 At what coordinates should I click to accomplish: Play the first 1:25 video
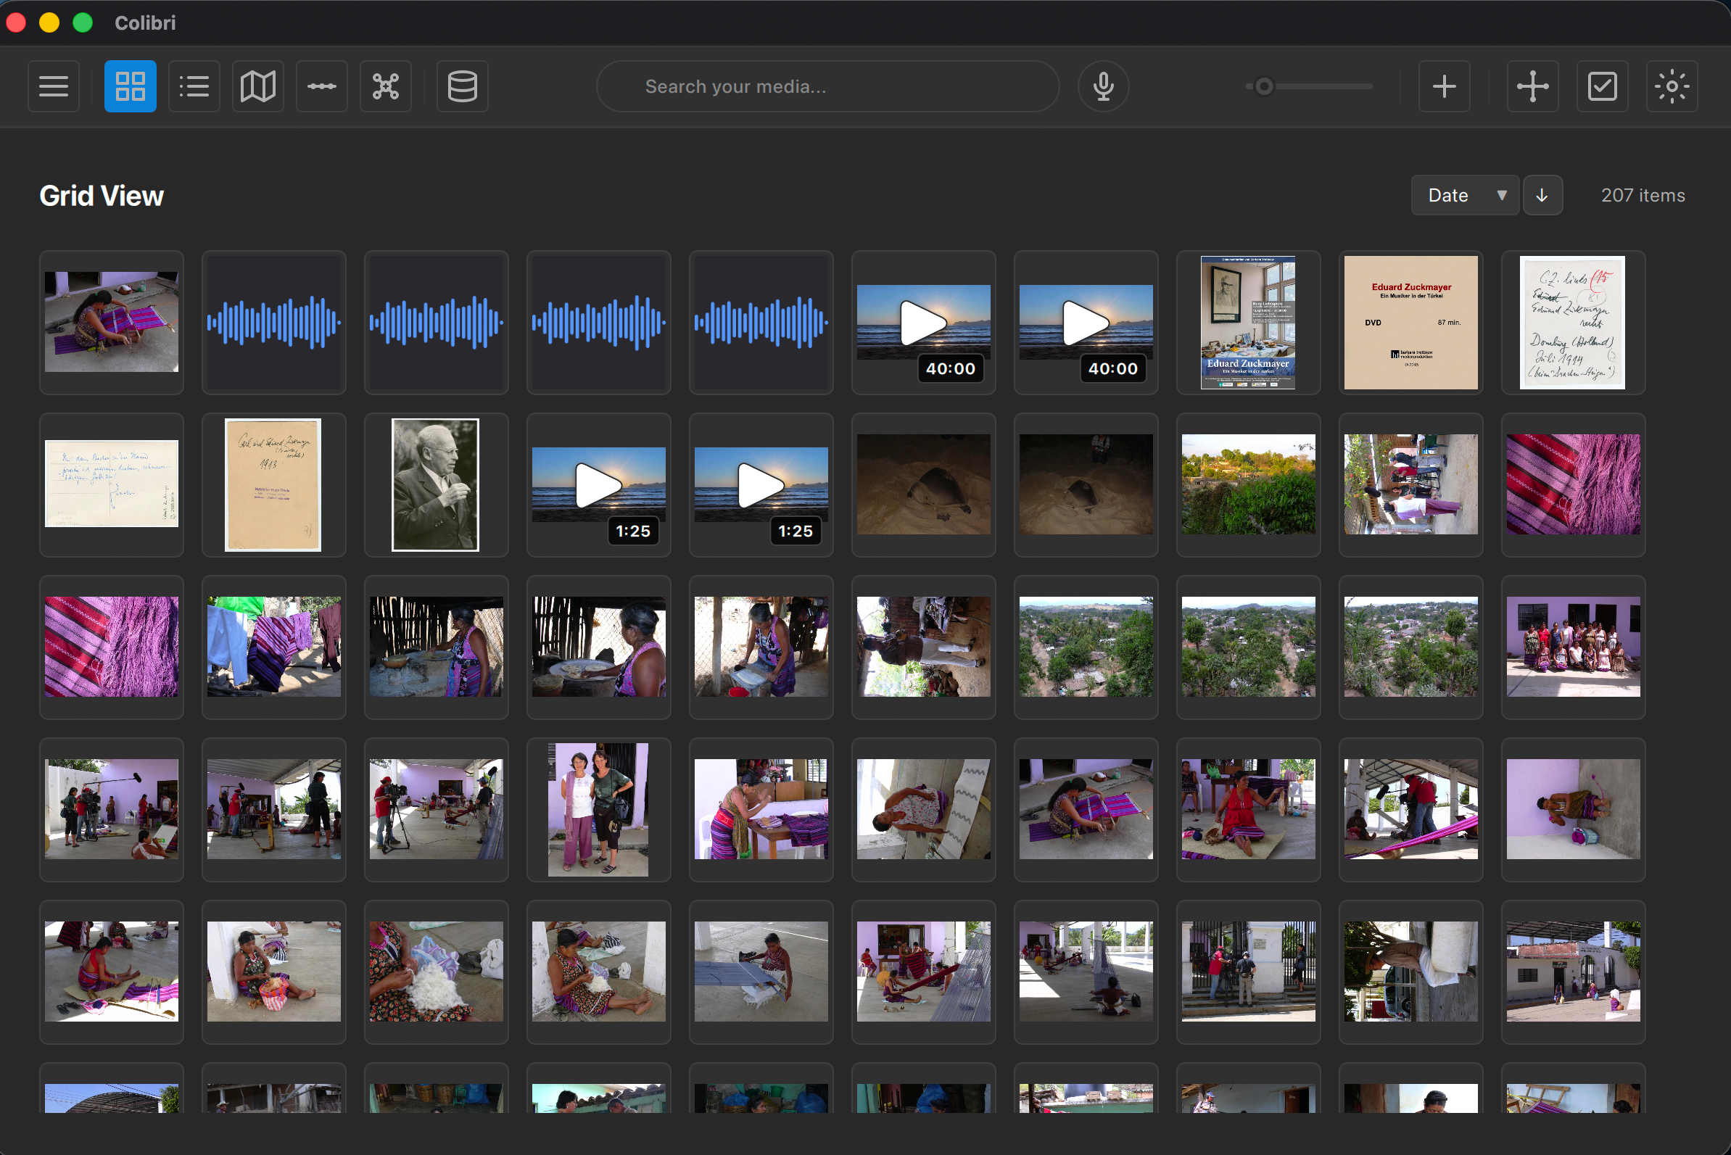click(598, 484)
